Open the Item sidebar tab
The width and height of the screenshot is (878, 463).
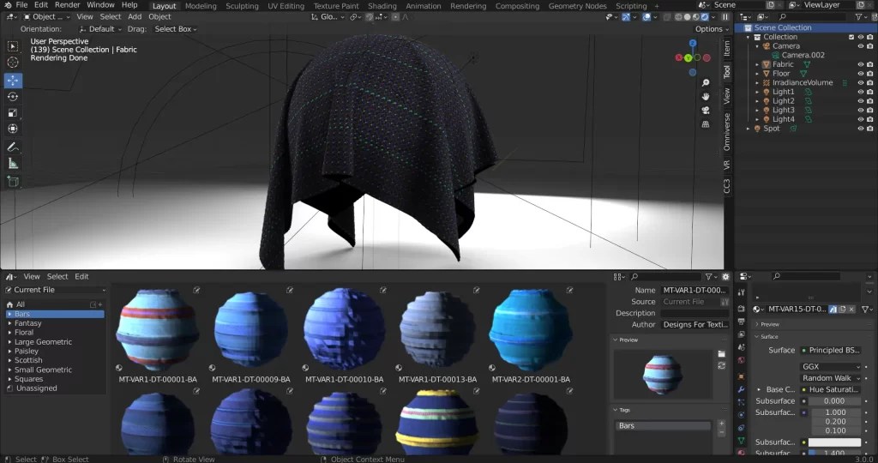[727, 48]
